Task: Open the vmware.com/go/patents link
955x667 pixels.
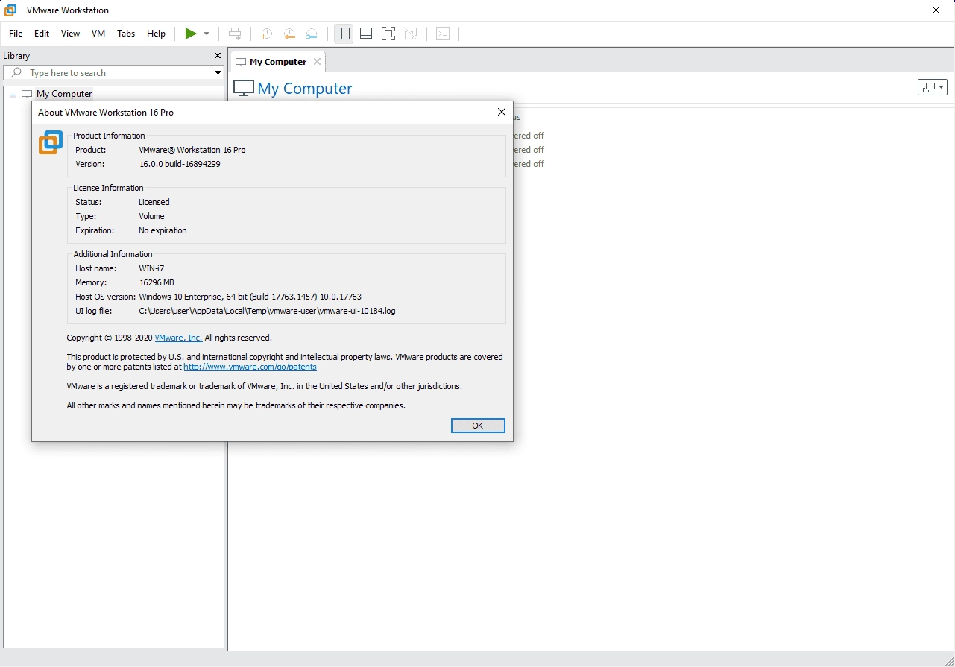Action: coord(250,367)
